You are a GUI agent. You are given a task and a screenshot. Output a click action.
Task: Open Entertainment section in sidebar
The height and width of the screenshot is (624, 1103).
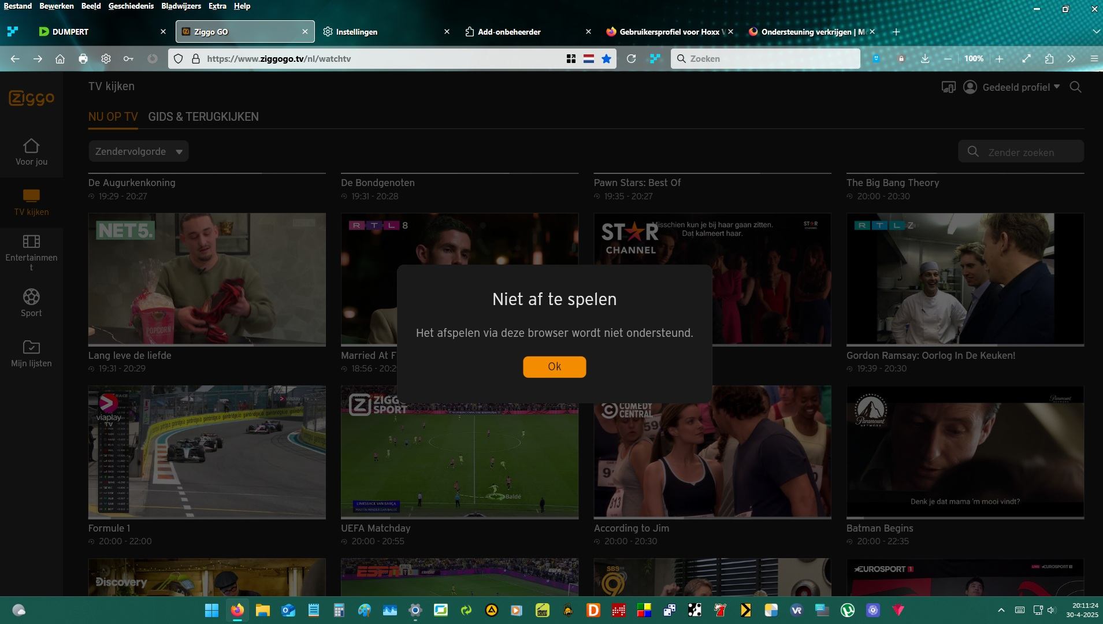(31, 252)
